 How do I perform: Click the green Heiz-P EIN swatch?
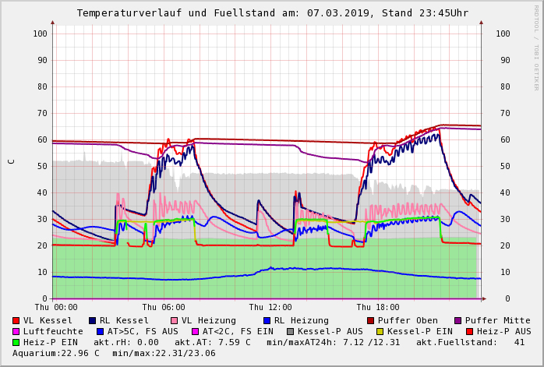[16, 343]
